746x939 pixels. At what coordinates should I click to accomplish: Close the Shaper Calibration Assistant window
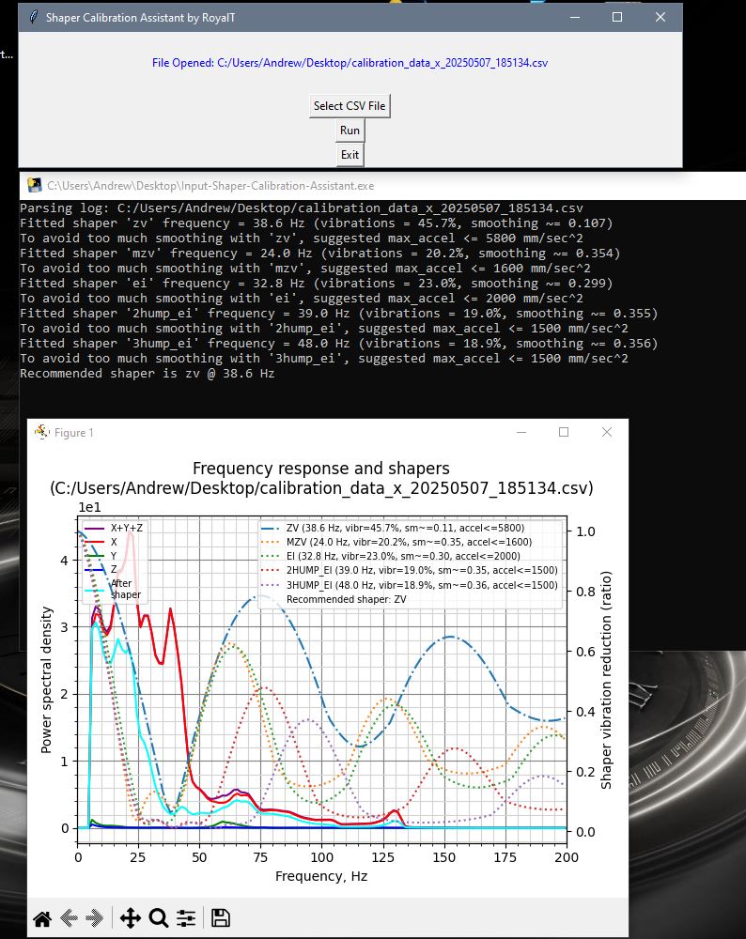point(661,17)
